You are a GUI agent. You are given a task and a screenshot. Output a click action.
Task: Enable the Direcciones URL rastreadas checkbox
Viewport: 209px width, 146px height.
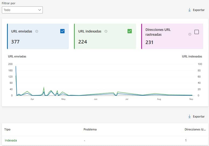click(197, 32)
